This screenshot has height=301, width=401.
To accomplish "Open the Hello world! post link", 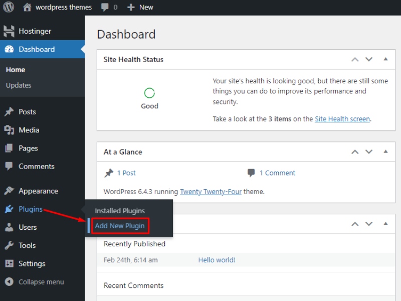I will 217,260.
